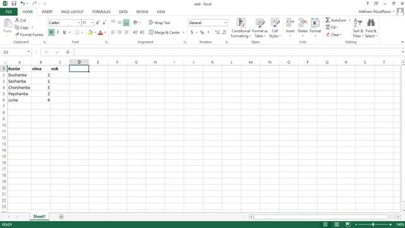Toggle Bottom Align
Viewport: 405px width, 228px height.
126,23
